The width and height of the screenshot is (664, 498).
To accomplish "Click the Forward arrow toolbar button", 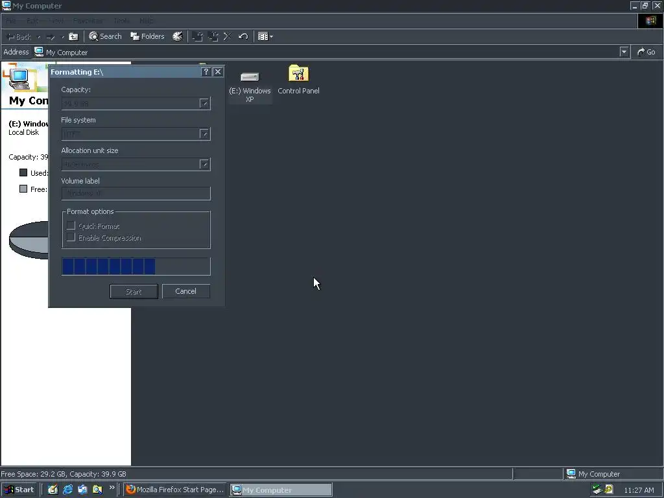I will point(51,37).
